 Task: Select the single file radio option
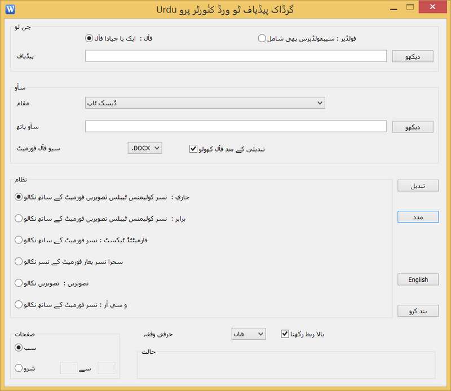(89, 38)
